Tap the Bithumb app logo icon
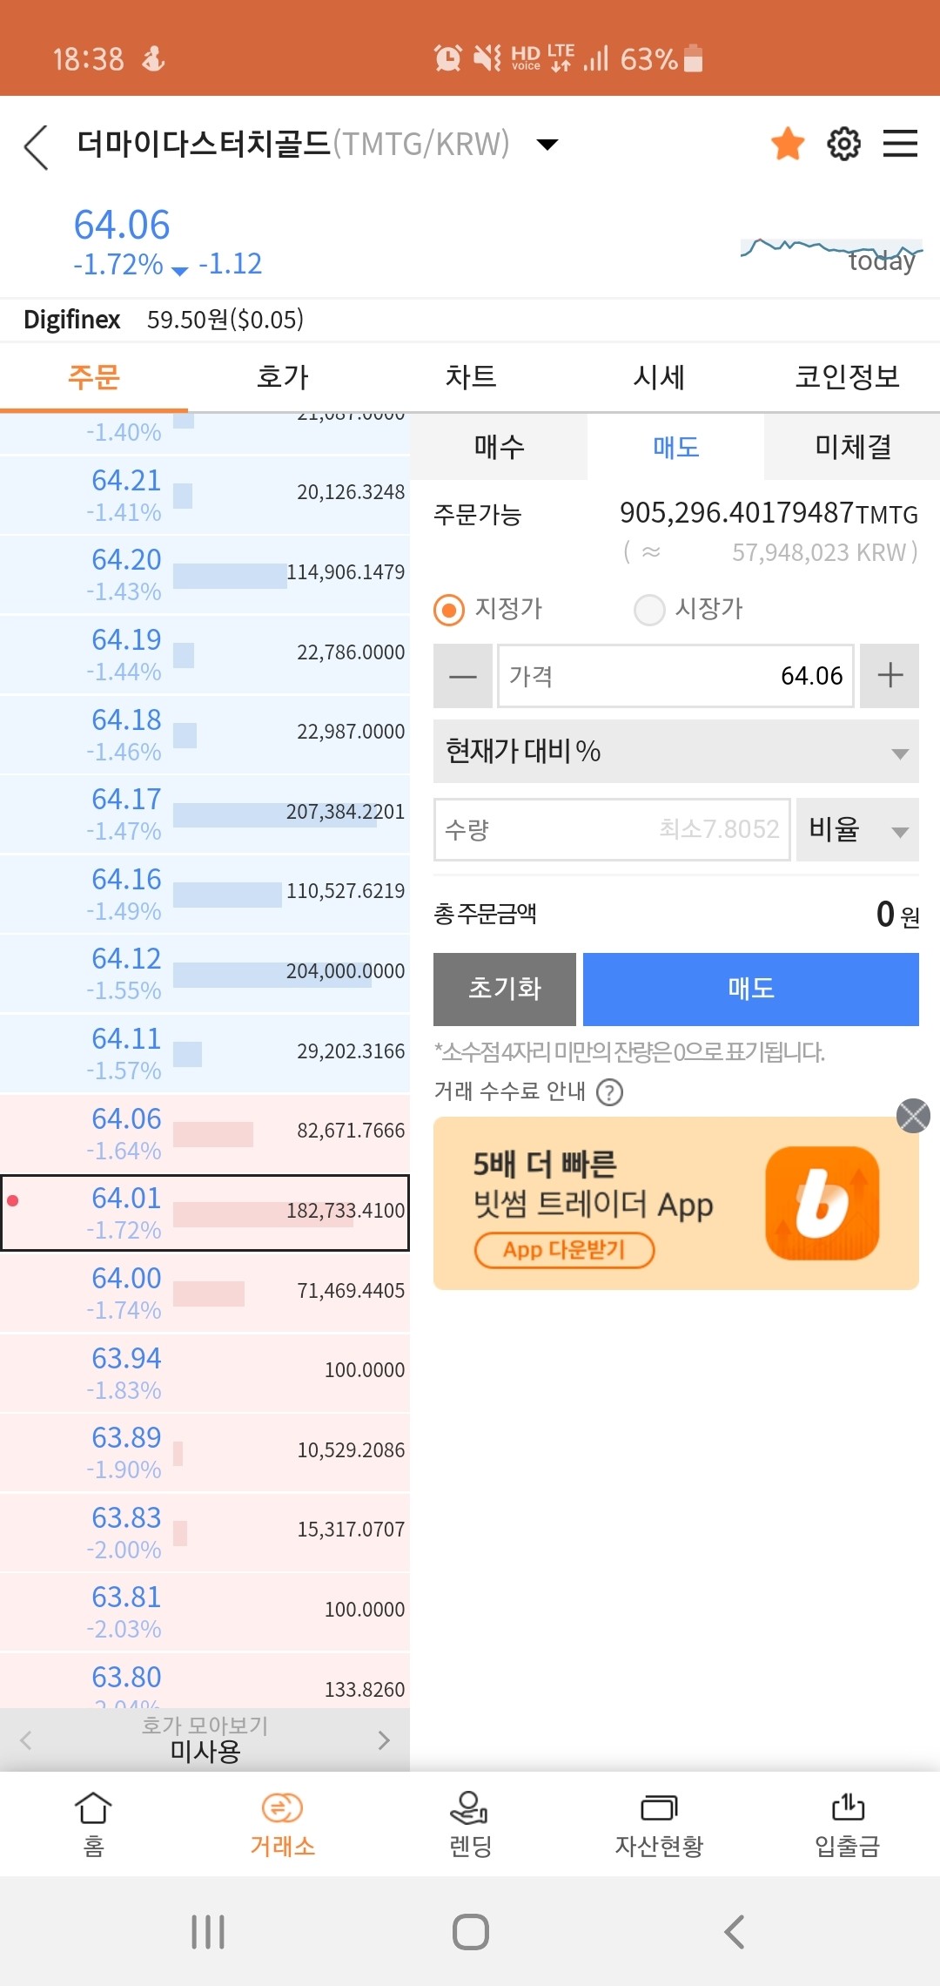This screenshot has width=940, height=1986. [x=822, y=1203]
